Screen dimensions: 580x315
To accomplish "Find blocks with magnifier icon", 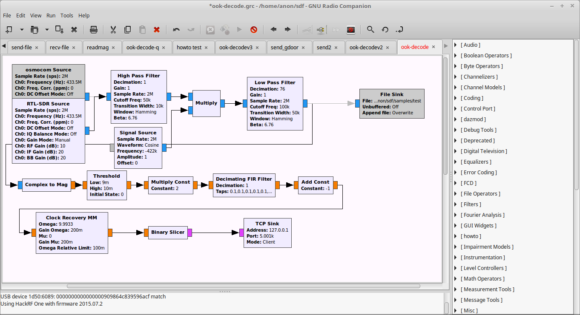I will [370, 30].
